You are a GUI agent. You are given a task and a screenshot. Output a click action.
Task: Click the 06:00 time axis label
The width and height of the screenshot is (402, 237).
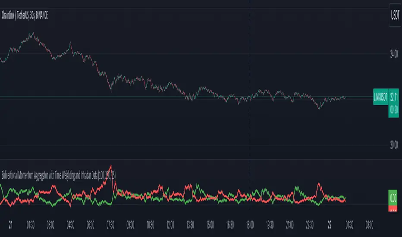(x=90, y=225)
